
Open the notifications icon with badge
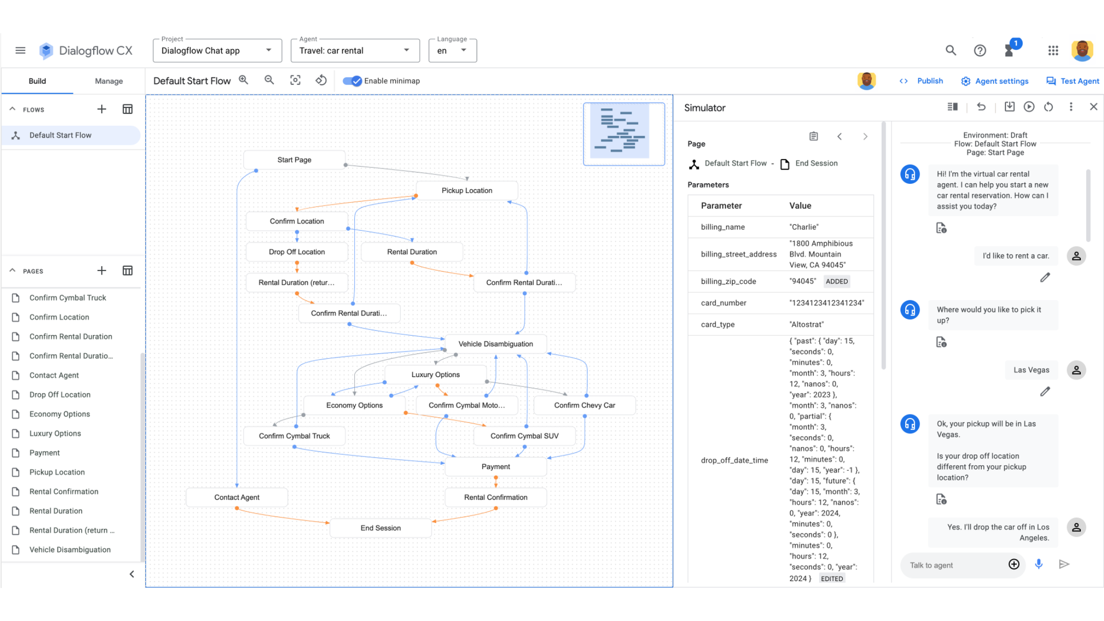pos(1010,49)
